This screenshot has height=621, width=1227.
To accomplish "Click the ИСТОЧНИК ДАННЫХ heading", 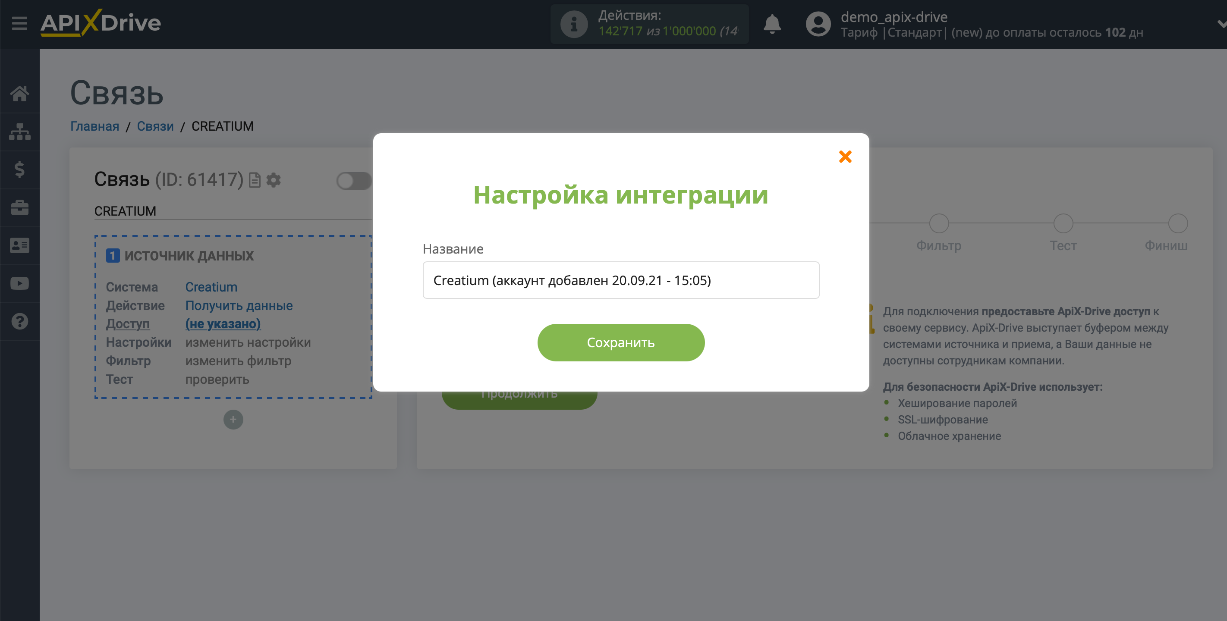I will click(189, 256).
